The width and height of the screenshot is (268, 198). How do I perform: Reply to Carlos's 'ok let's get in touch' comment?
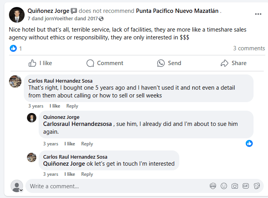coord(87,174)
